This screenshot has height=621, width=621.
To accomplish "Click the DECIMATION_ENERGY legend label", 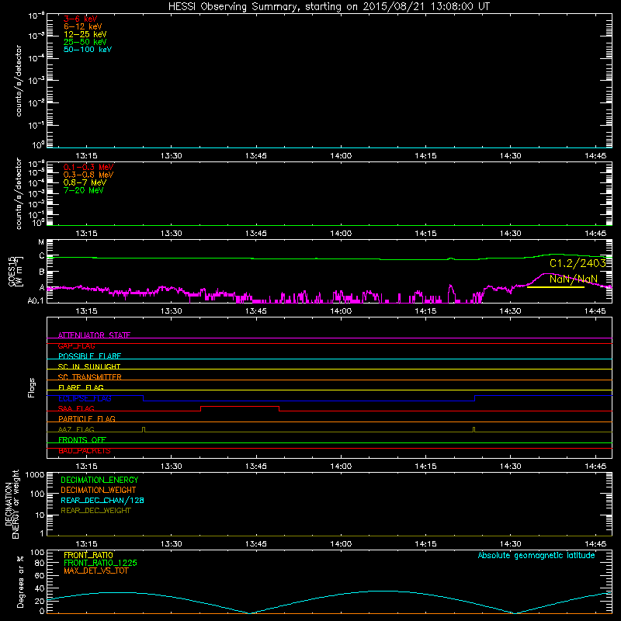I will 99,480.
